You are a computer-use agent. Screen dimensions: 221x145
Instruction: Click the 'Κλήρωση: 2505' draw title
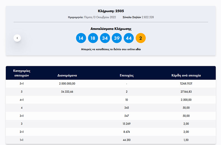click(x=110, y=11)
